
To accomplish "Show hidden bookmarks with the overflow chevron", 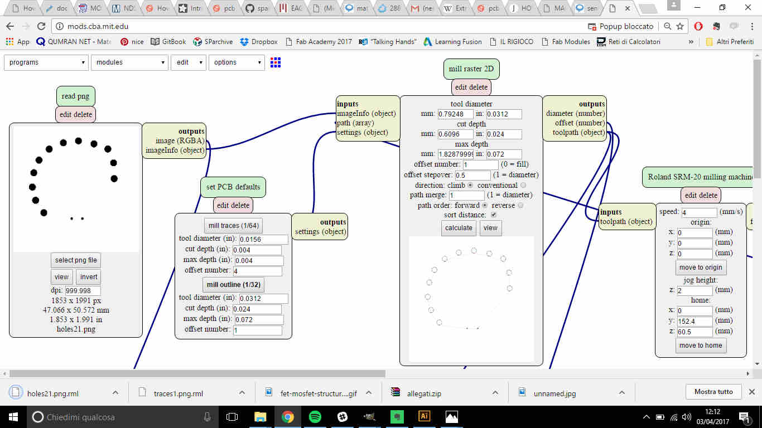I will click(x=691, y=42).
